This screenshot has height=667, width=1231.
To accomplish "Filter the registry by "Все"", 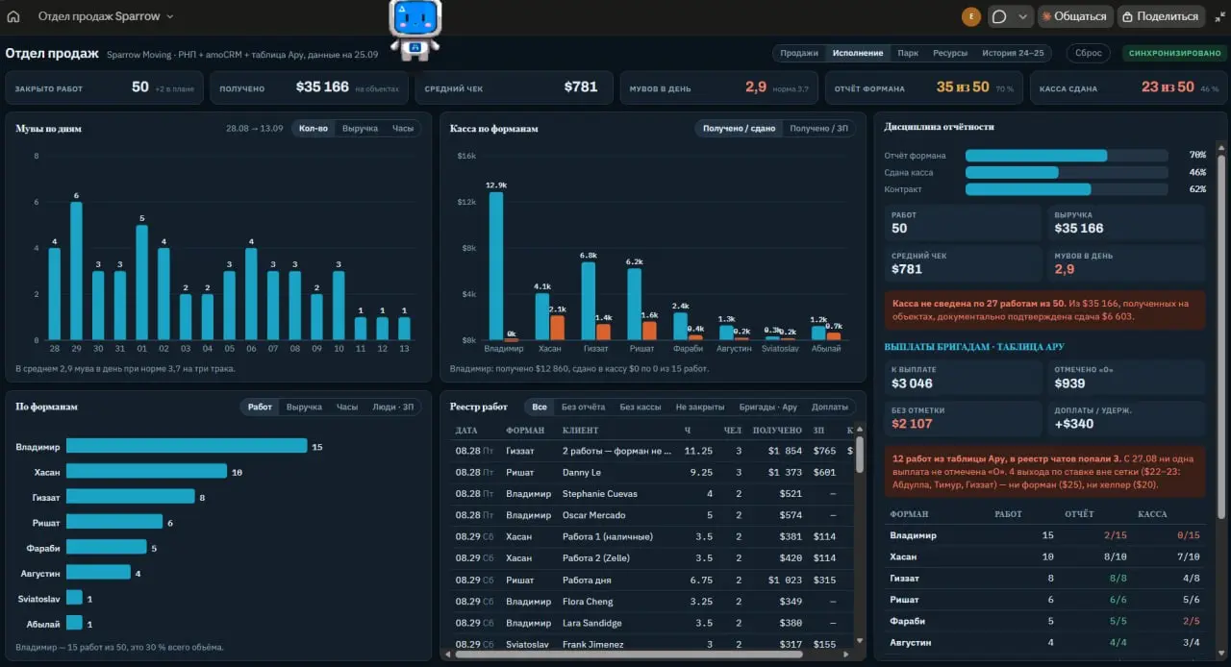I will [539, 408].
